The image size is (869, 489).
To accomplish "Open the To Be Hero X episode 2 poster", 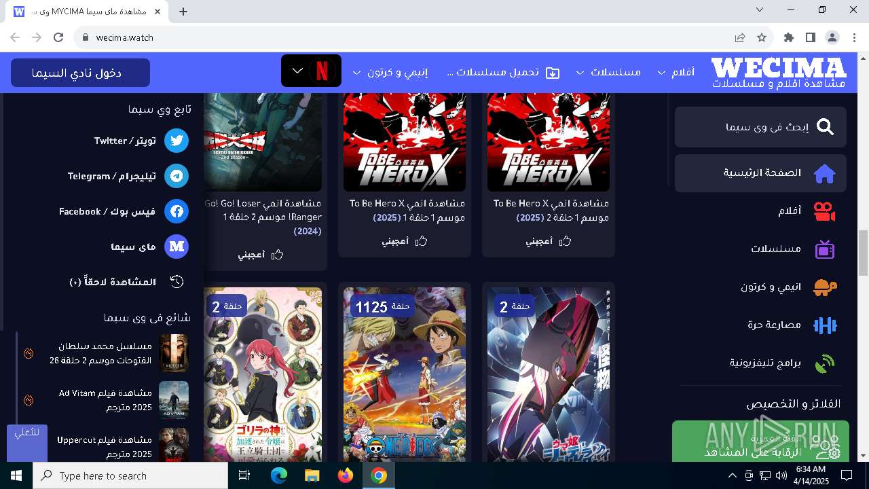I will tap(549, 143).
